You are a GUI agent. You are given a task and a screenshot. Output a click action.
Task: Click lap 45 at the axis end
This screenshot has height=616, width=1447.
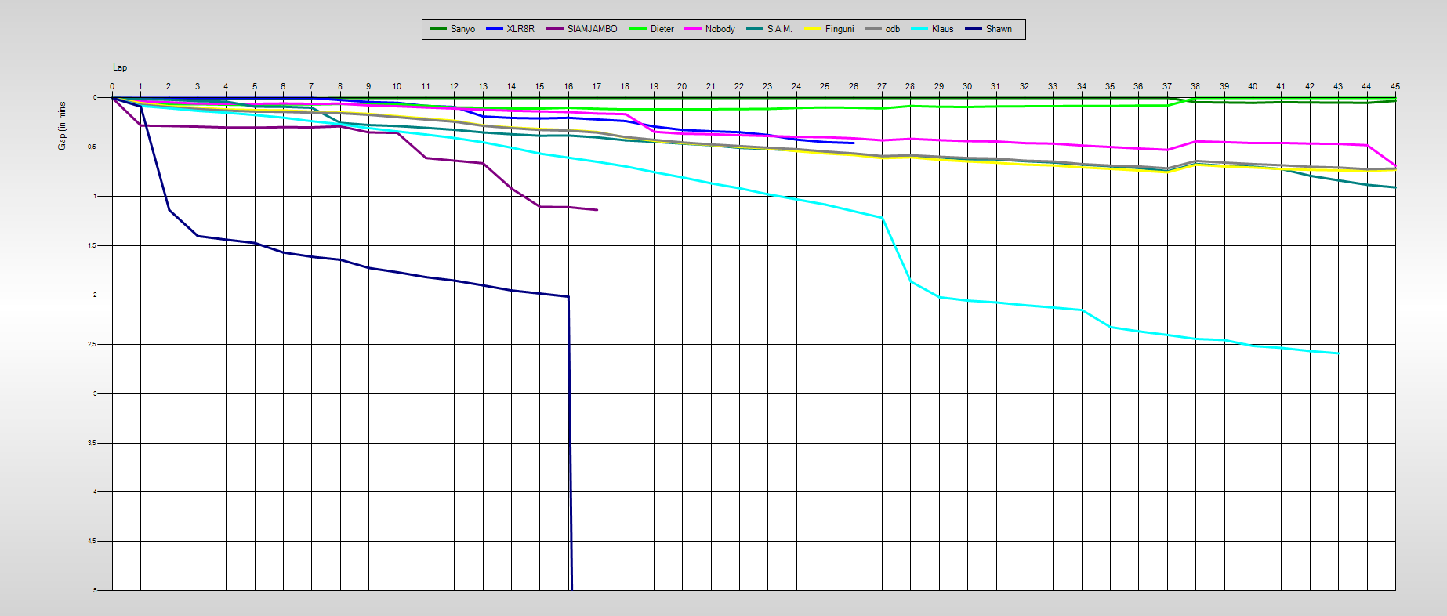[1395, 86]
